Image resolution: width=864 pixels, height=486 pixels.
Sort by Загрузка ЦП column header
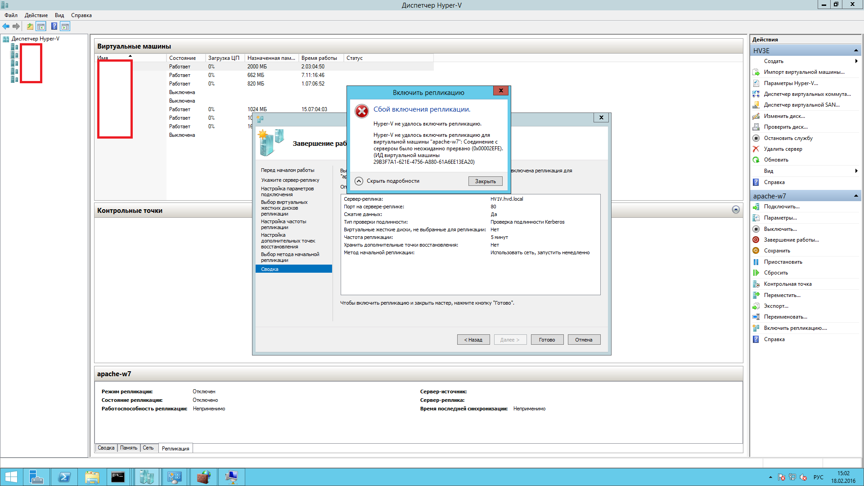[x=225, y=58]
